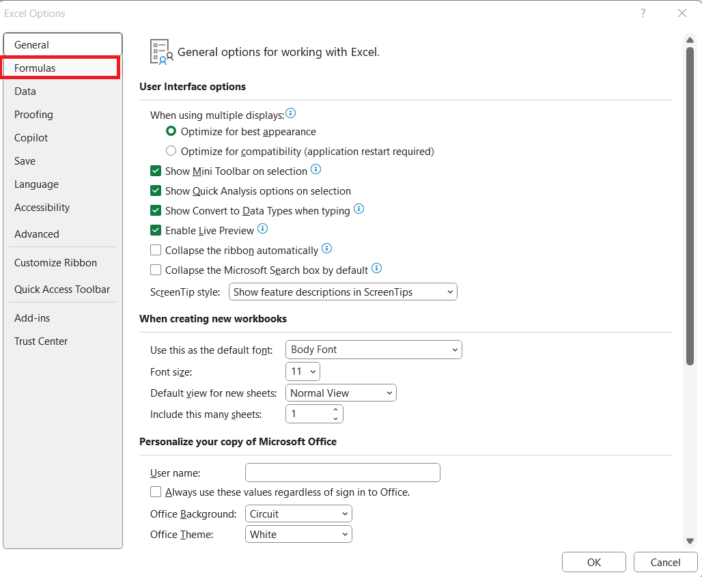Click info icon beside Convert to Data Types
This screenshot has height=577, width=702.
pyautogui.click(x=359, y=208)
